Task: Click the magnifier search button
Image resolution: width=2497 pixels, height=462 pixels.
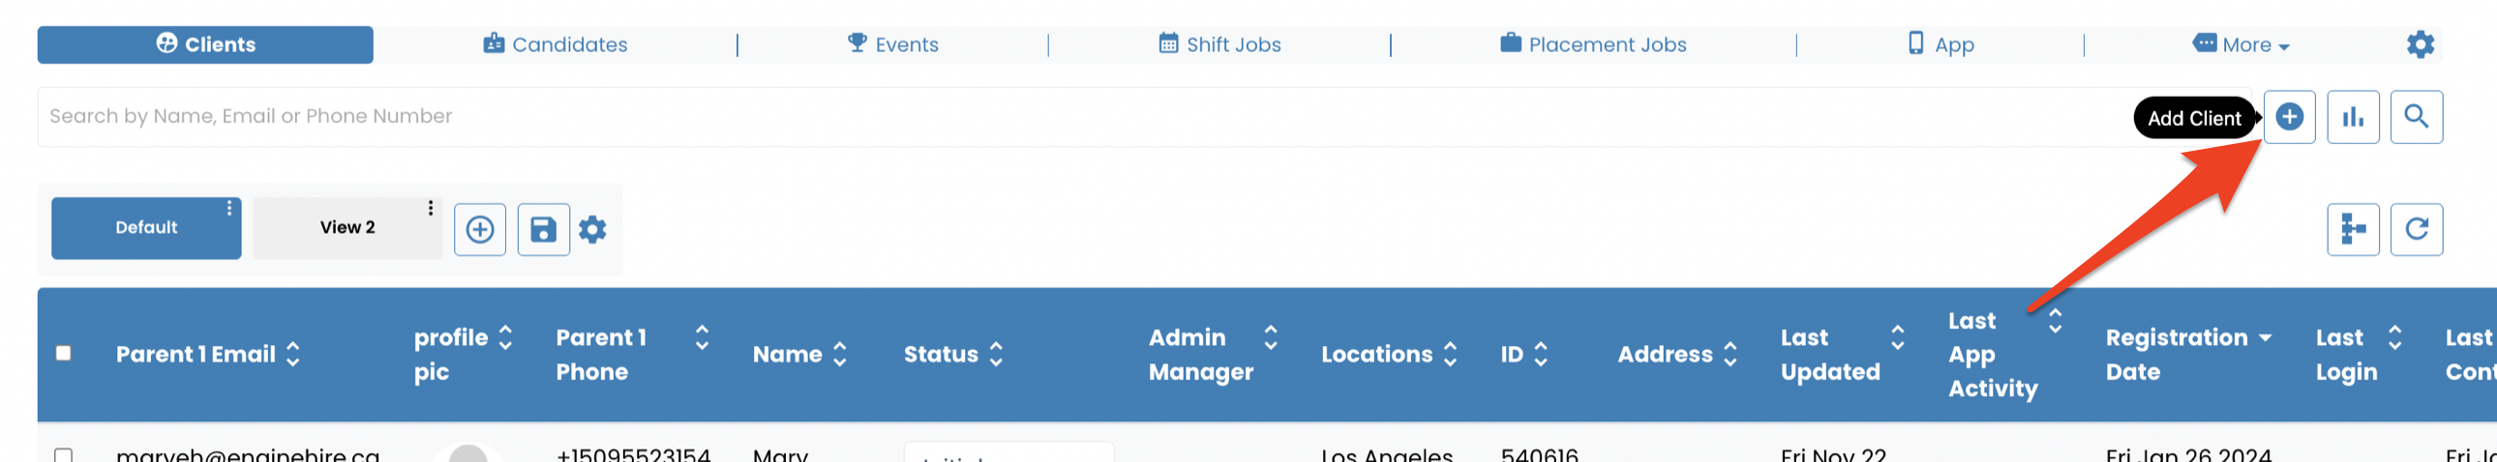Action: click(2416, 117)
